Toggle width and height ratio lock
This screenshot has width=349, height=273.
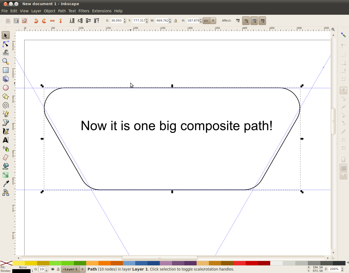(x=176, y=21)
